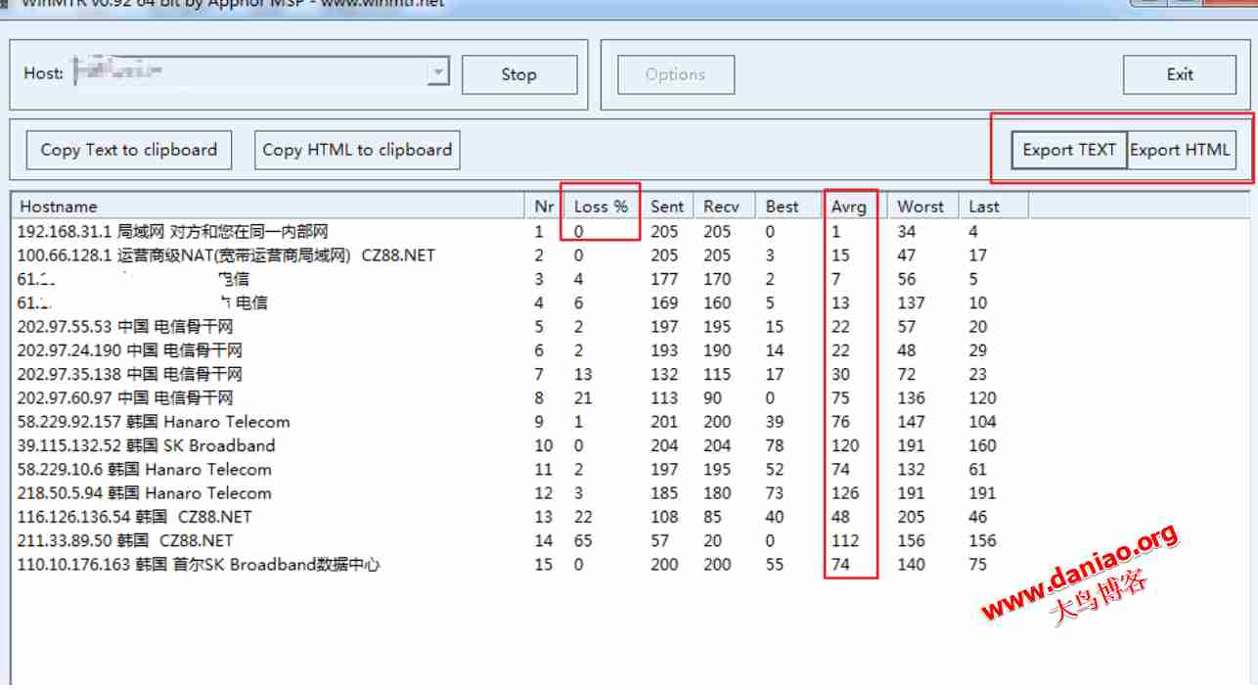Select the 218.50.5.94 Hanaro Telecom row

[518, 493]
